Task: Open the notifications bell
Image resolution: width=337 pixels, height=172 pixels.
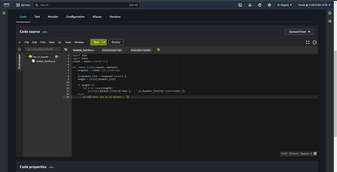Action: 250,5
